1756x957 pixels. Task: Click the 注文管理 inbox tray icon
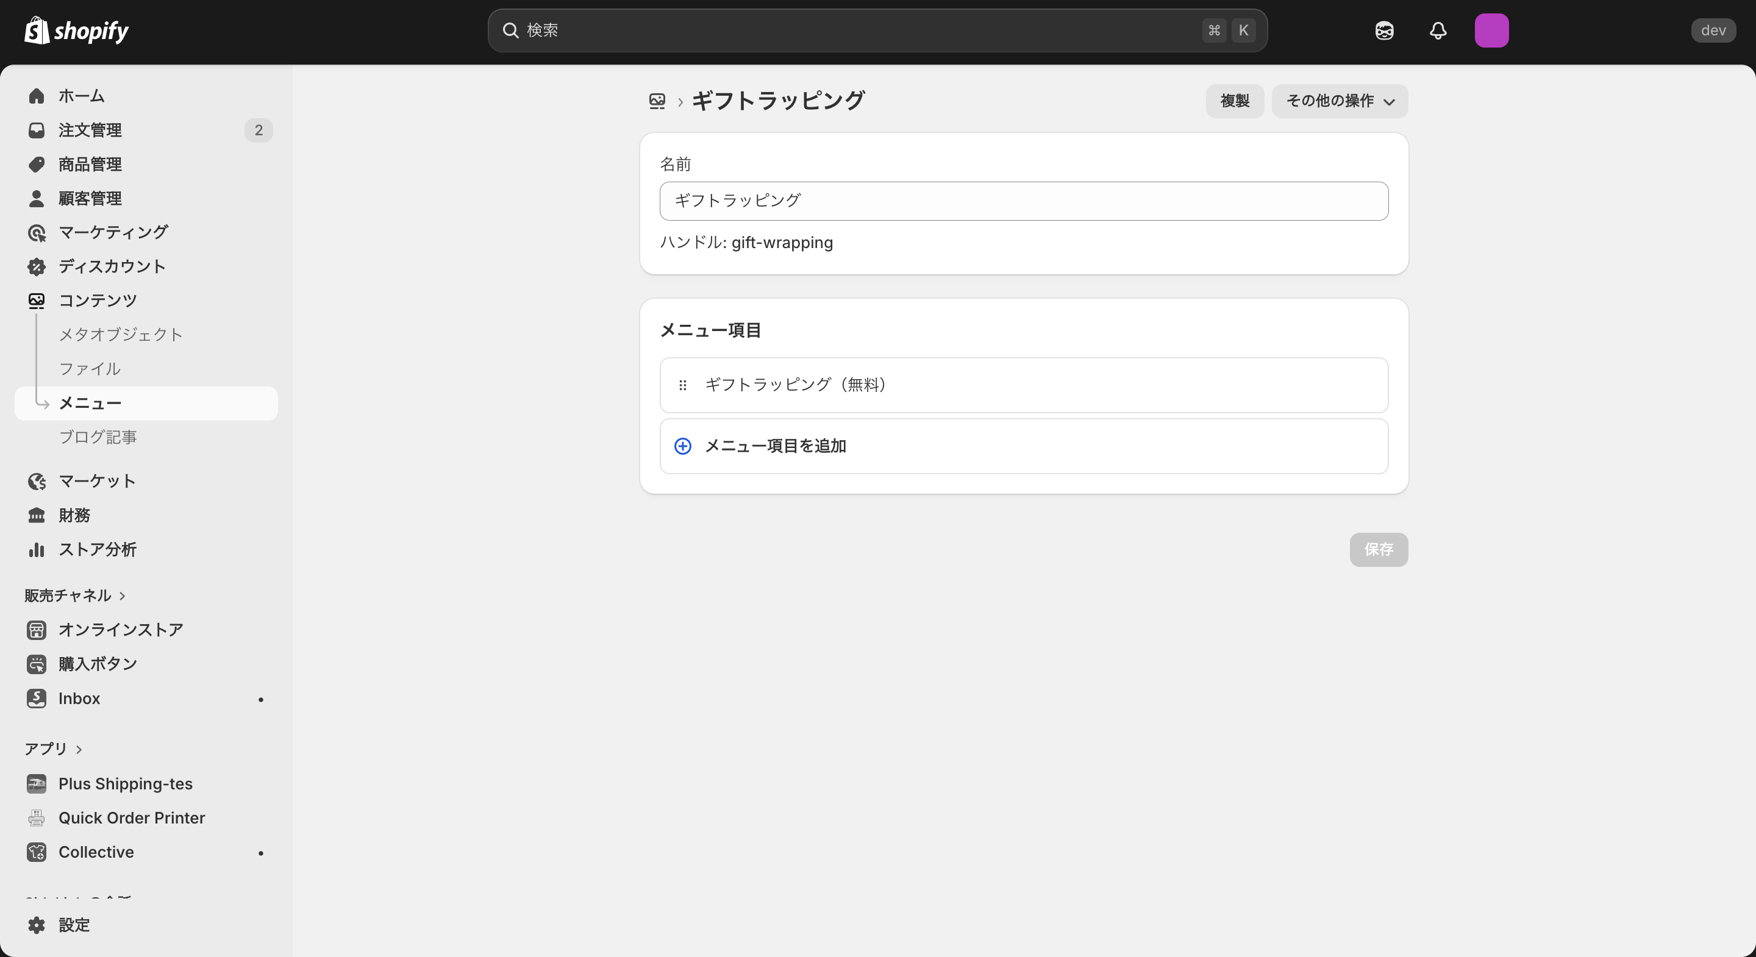pyautogui.click(x=36, y=129)
